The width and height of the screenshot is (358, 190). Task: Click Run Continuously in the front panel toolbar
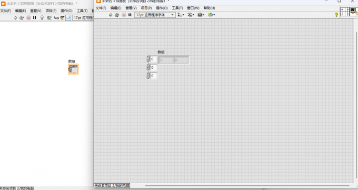(x=117, y=15)
